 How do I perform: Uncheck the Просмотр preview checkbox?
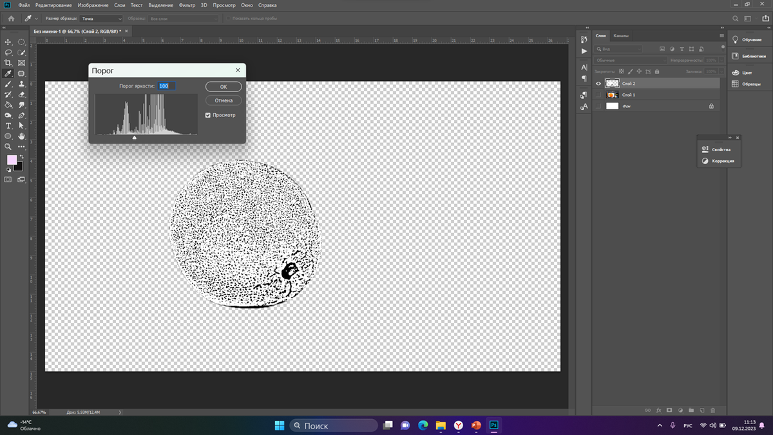tap(208, 115)
